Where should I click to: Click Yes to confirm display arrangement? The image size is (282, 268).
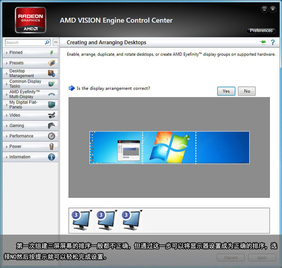(226, 91)
